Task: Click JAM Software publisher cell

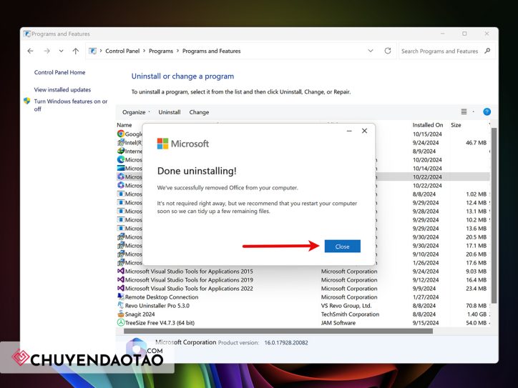Action: point(338,323)
